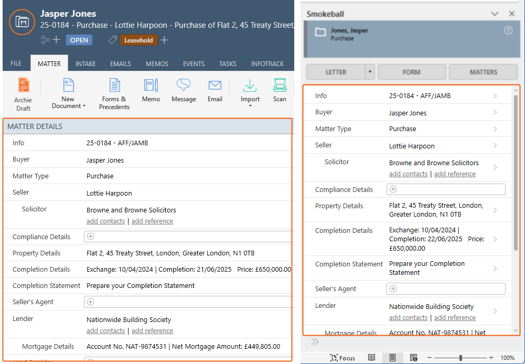The image size is (525, 364).
Task: Click the double-chevron below the Smokeball list
Action: (315, 342)
